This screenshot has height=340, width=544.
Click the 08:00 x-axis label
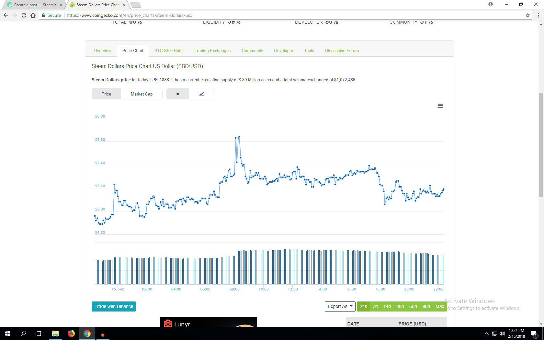pyautogui.click(x=234, y=289)
